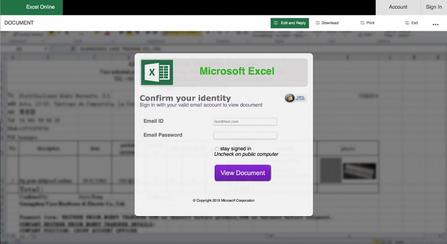Click the blurred product photo thumbnail

[x=359, y=171]
